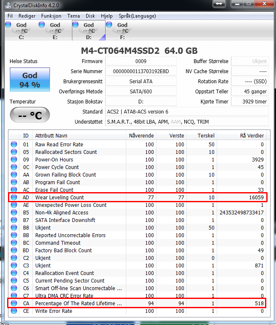This screenshot has width=276, height=325.
Task: Open the Språk(Language) menu
Action: [x=137, y=16]
